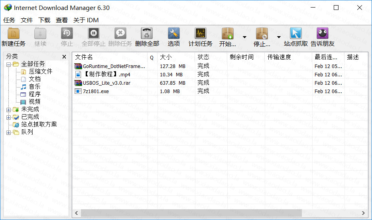The width and height of the screenshot is (372, 220).
Task: Click the horizontal scrollbar thumb
Action: pos(191,213)
